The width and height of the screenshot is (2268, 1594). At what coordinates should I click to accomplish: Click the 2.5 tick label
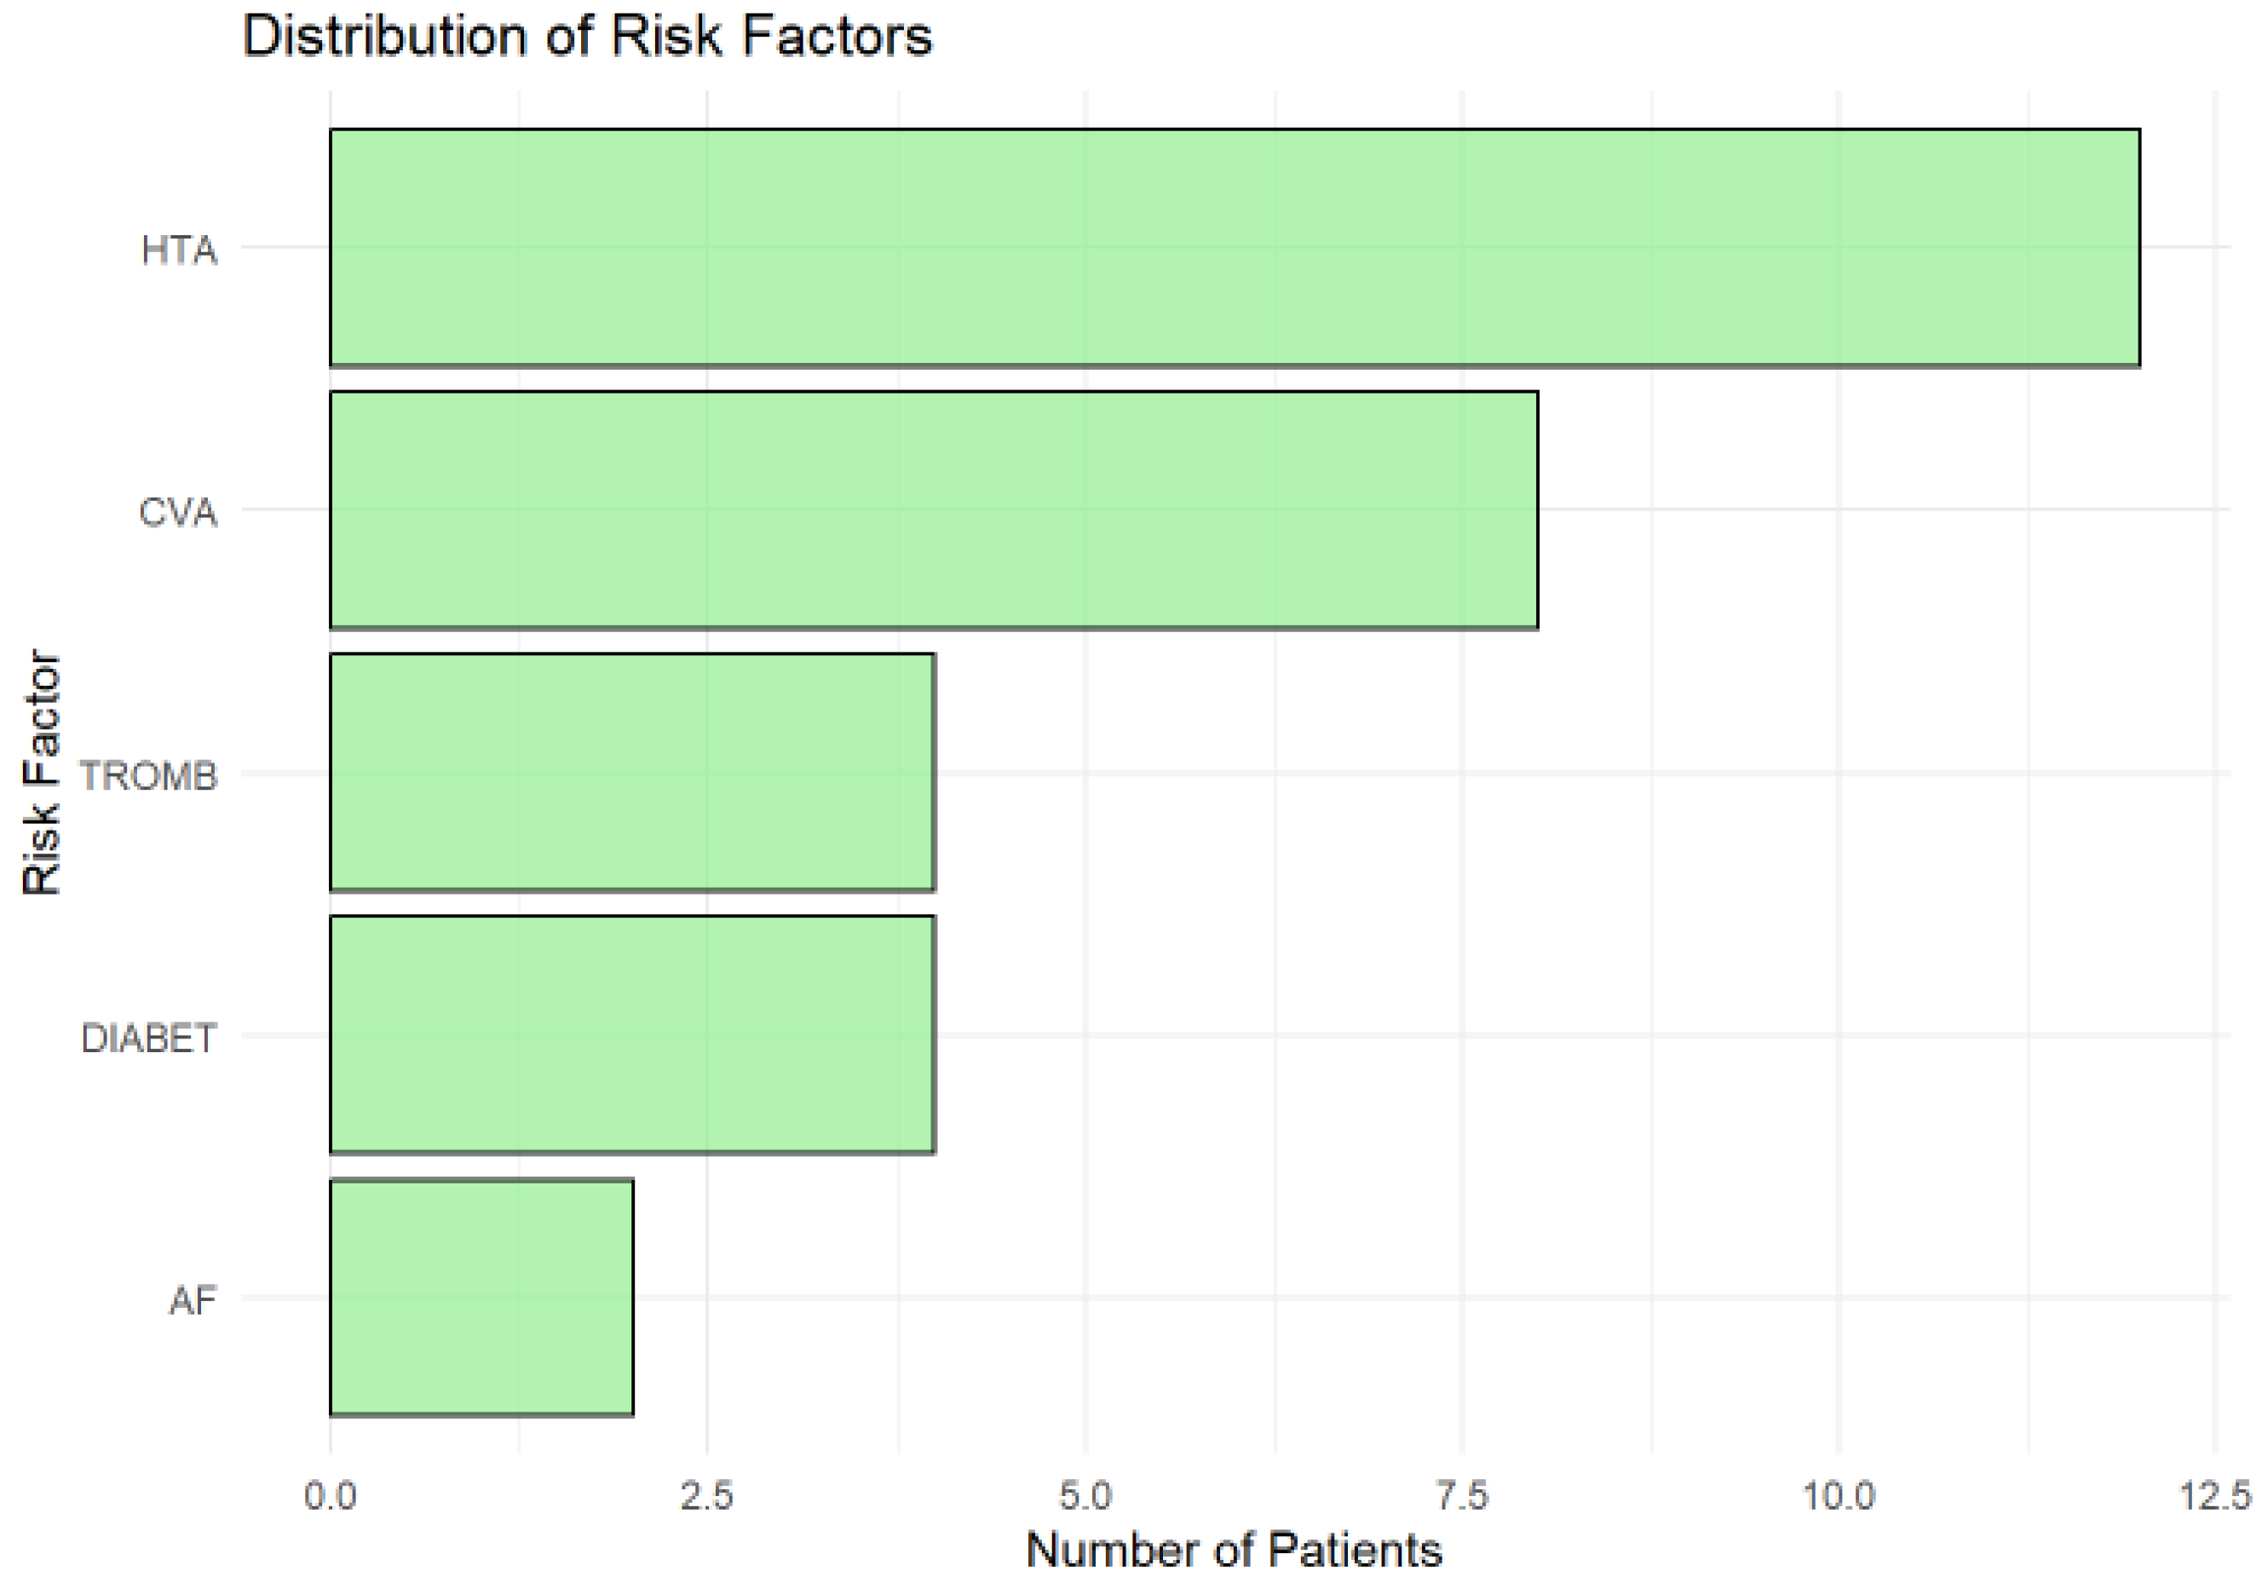click(x=707, y=1496)
